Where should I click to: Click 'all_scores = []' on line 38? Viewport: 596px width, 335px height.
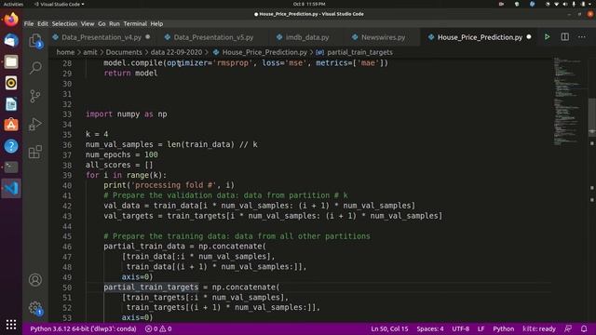119,166
